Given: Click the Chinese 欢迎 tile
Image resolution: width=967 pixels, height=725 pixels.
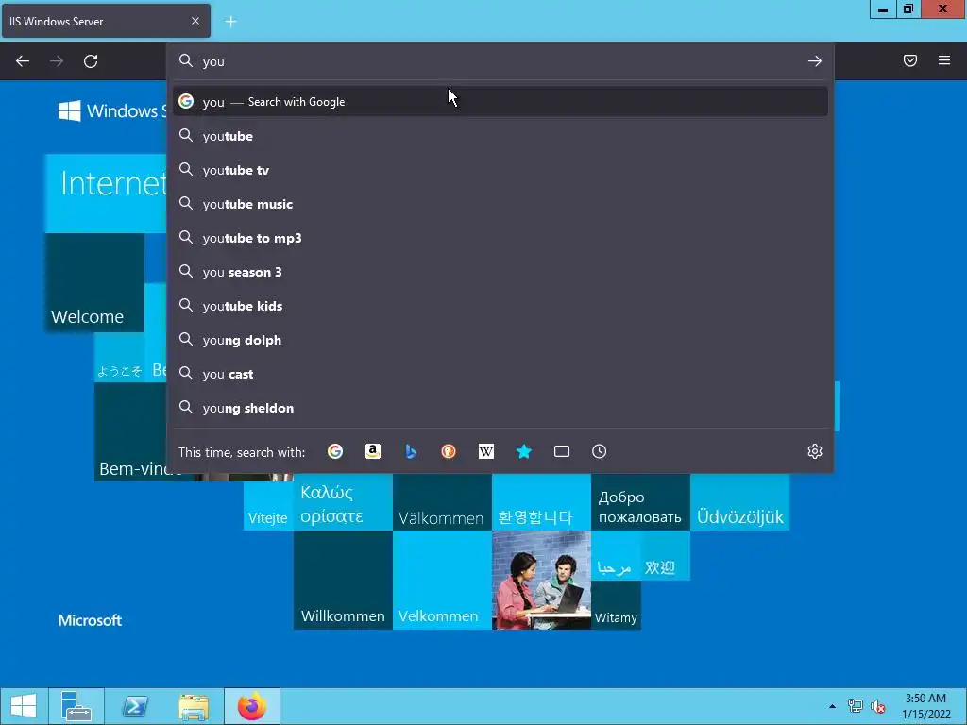Looking at the screenshot, I should pos(666,555).
